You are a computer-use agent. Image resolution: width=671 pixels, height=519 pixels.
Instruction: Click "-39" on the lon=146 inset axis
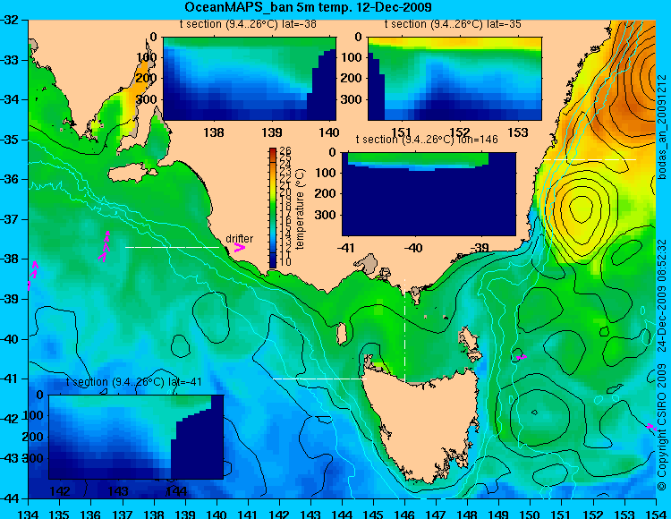coord(480,248)
